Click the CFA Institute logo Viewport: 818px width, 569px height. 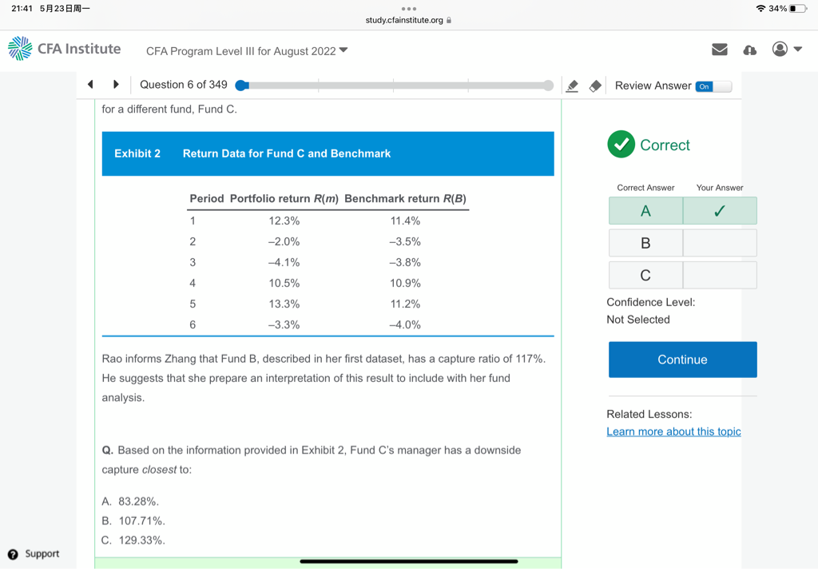64,49
